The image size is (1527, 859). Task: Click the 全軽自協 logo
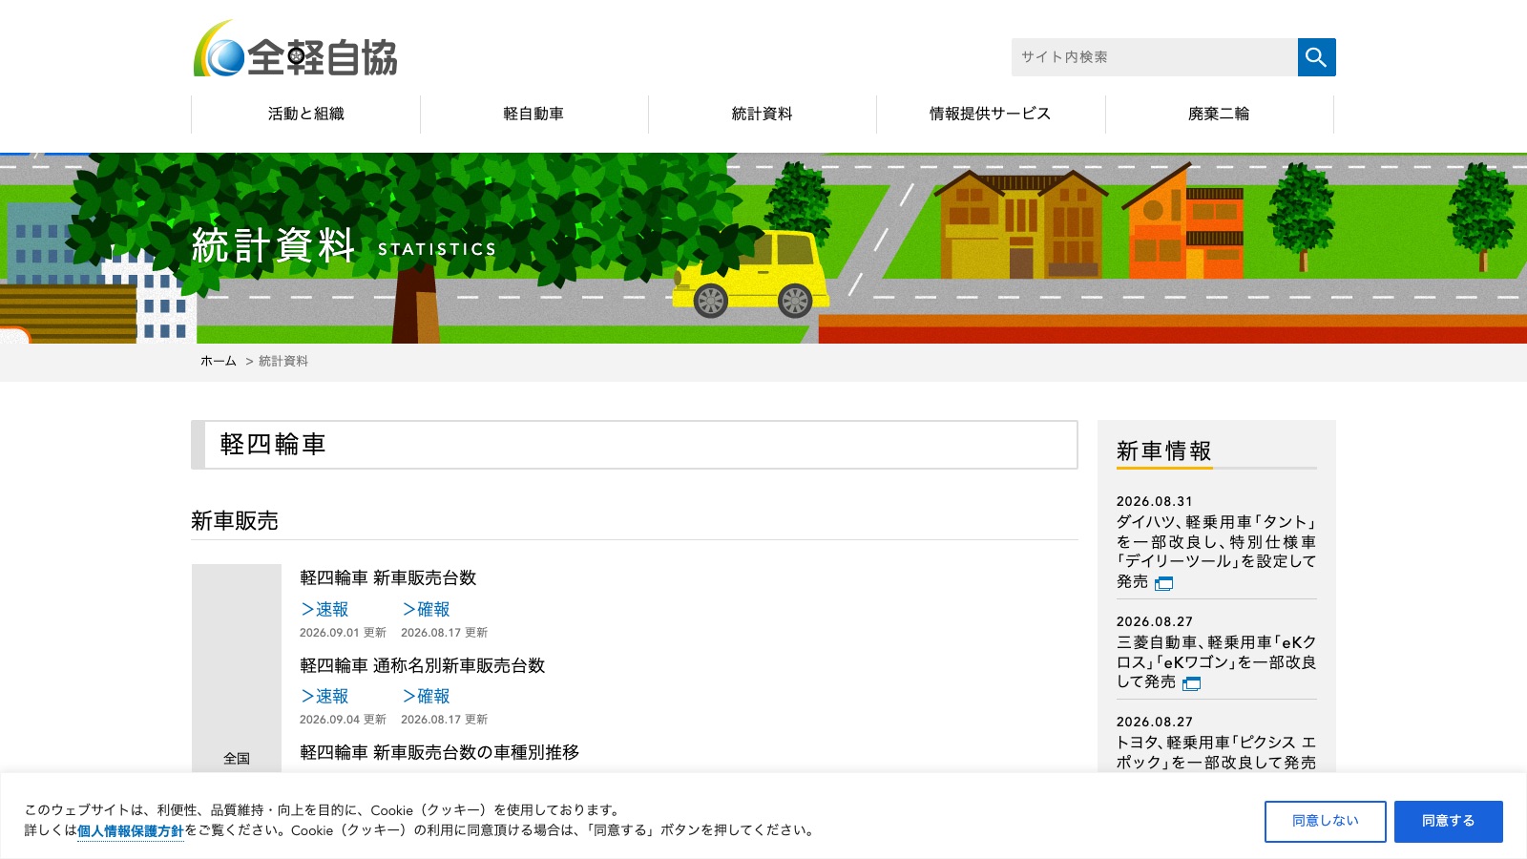[x=296, y=49]
